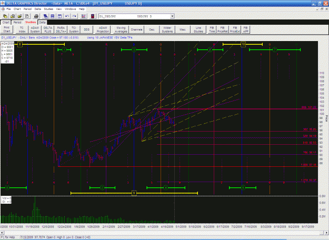This screenshot has height=240, width=329.
Task: Click the application icon in the title bar
Action: click(3, 3)
